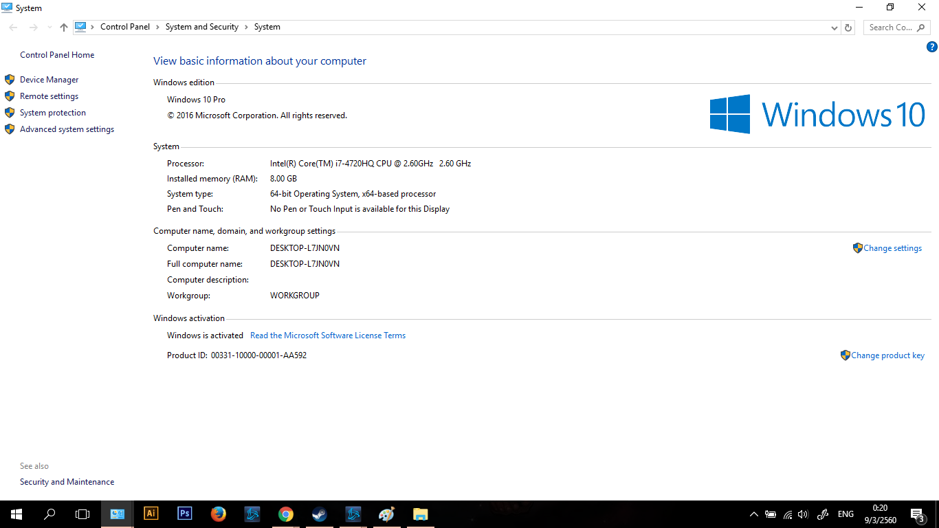Open Device Manager
The width and height of the screenshot is (939, 528).
(x=49, y=80)
